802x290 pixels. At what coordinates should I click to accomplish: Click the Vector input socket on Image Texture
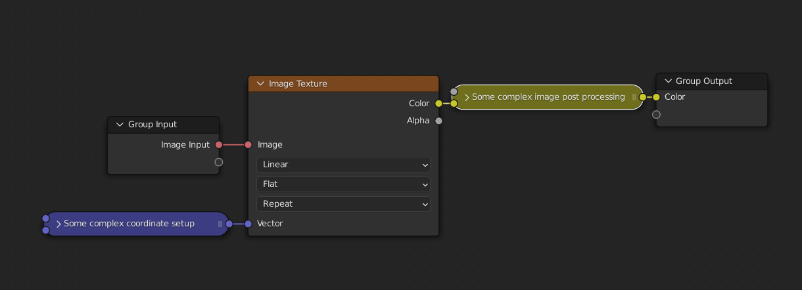[x=248, y=224]
